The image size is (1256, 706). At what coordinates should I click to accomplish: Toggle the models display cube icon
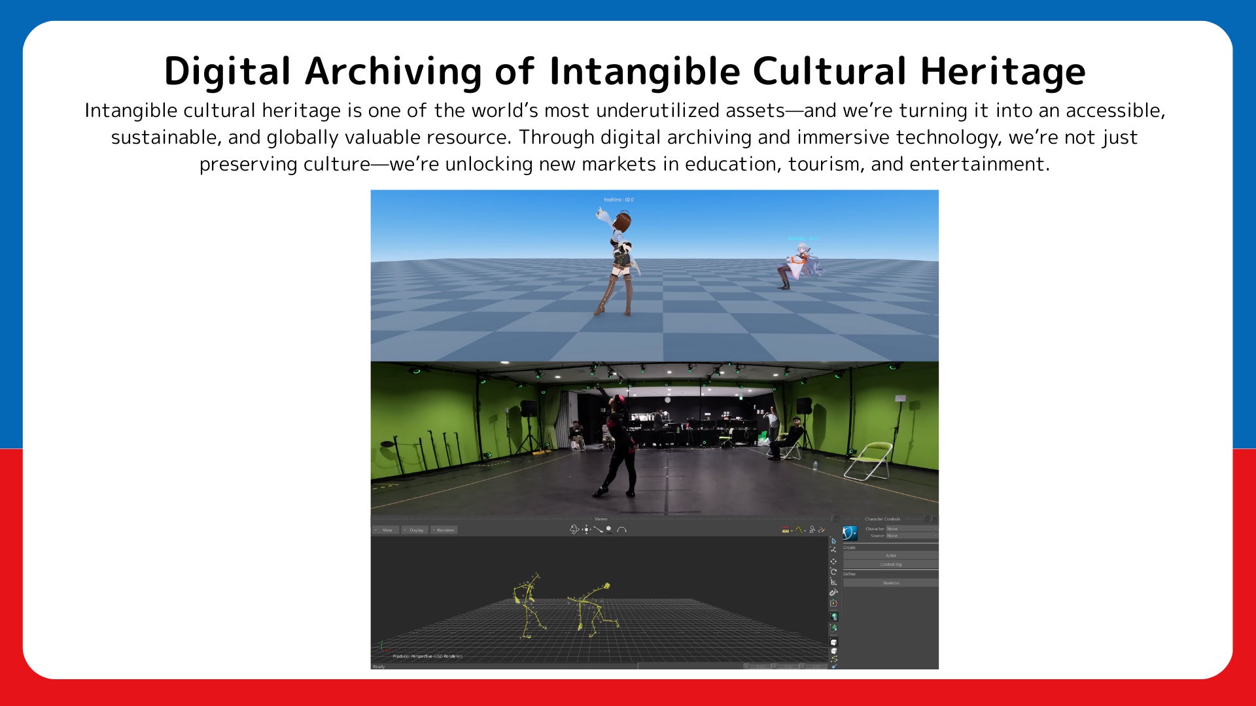point(833,642)
